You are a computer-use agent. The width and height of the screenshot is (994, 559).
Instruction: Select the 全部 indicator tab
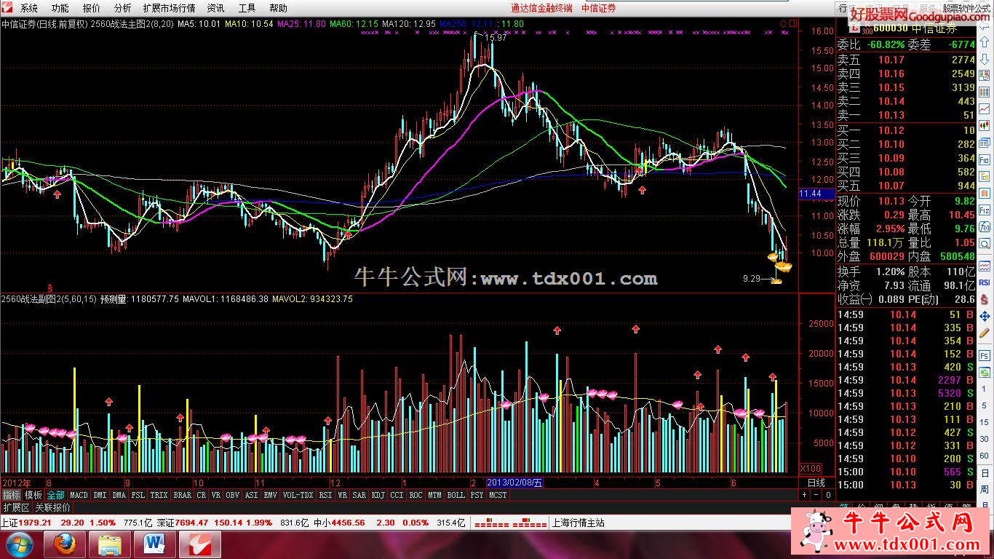tap(56, 495)
